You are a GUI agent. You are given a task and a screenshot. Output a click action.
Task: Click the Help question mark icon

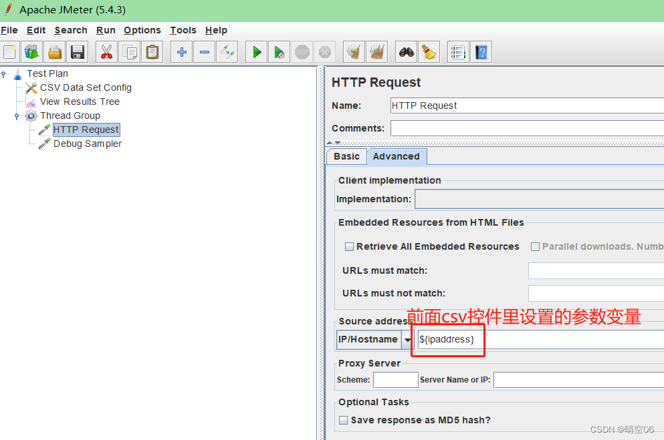[481, 52]
